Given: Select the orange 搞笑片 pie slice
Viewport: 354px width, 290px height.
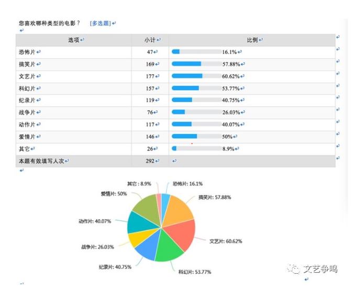Looking at the screenshot, I should [x=178, y=207].
